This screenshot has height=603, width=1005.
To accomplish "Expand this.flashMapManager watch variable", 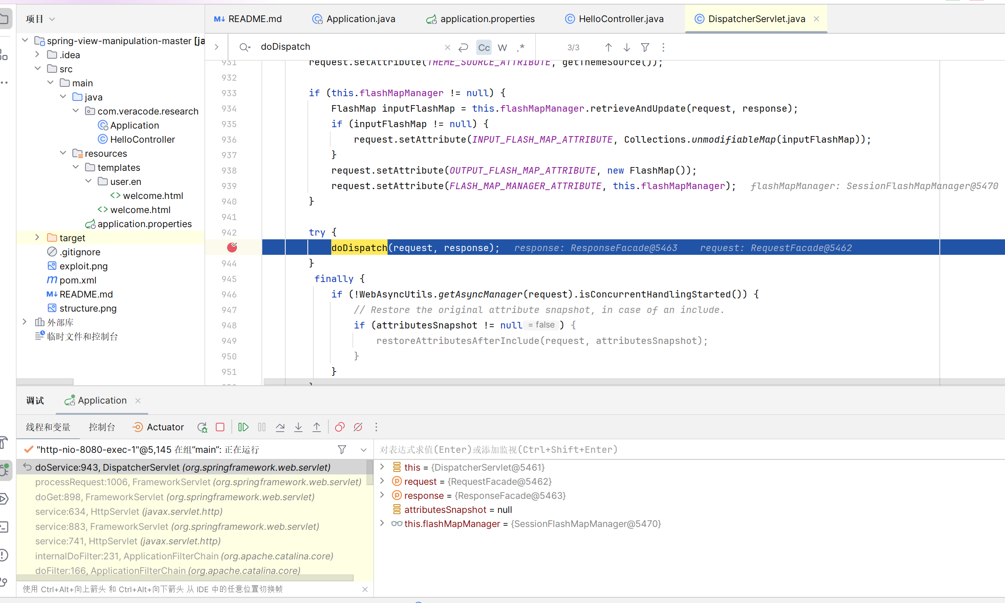I will click(382, 523).
